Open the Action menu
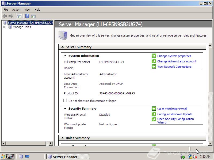Screen dimensions: 214x160 click(x=16, y=10)
